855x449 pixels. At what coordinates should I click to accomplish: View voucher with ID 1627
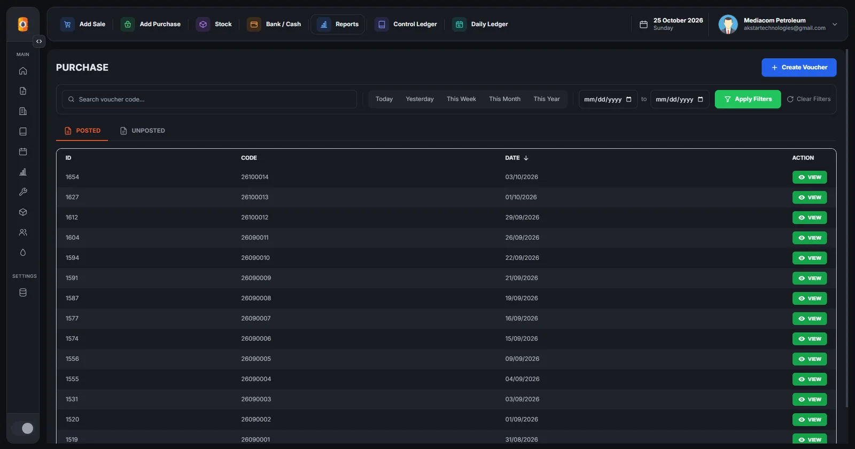point(810,198)
